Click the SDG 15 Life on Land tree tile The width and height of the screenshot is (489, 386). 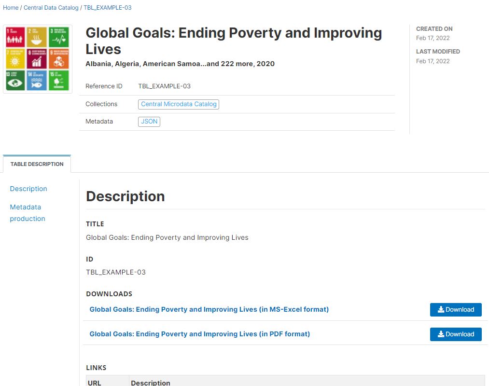pos(59,81)
